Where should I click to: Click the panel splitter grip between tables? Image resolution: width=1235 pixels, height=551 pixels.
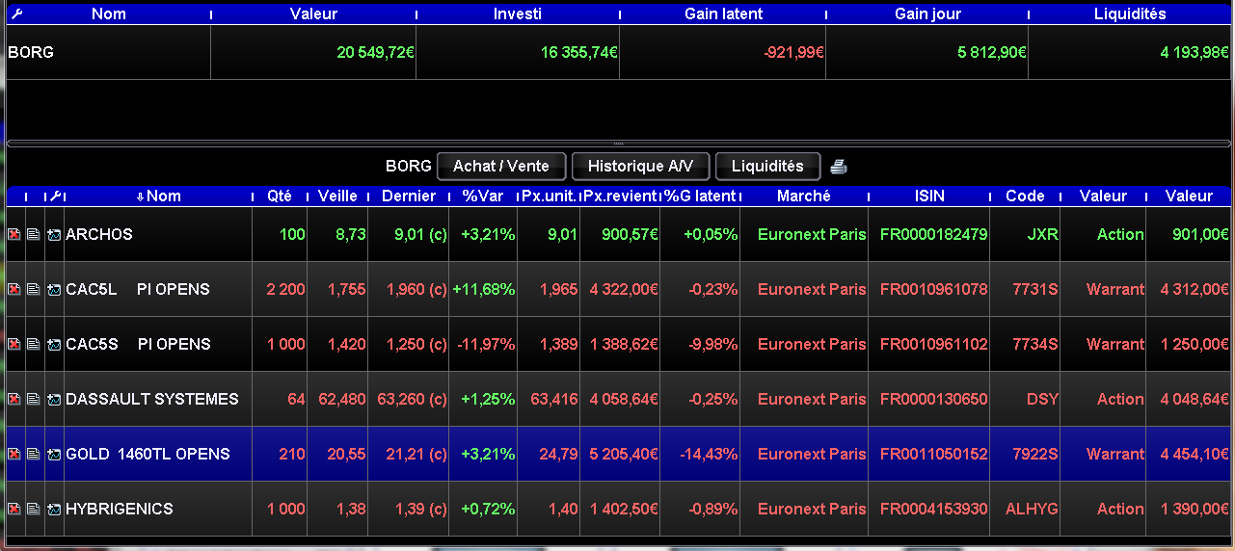pos(618,144)
